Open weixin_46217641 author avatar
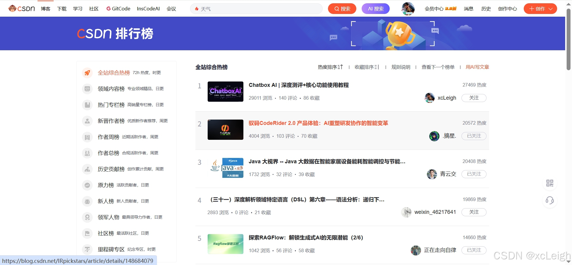 click(x=406, y=212)
